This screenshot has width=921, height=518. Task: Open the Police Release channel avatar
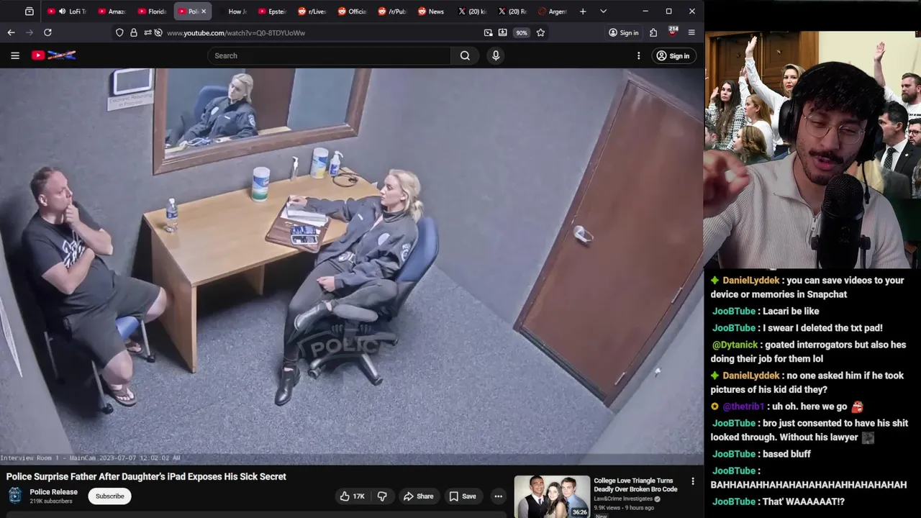[14, 496]
